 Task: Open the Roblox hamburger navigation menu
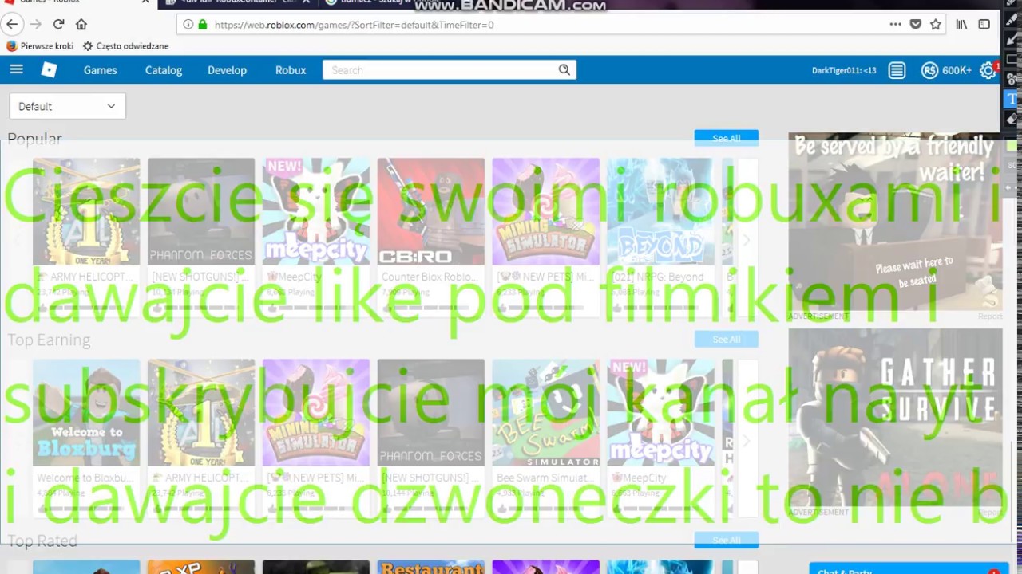16,69
